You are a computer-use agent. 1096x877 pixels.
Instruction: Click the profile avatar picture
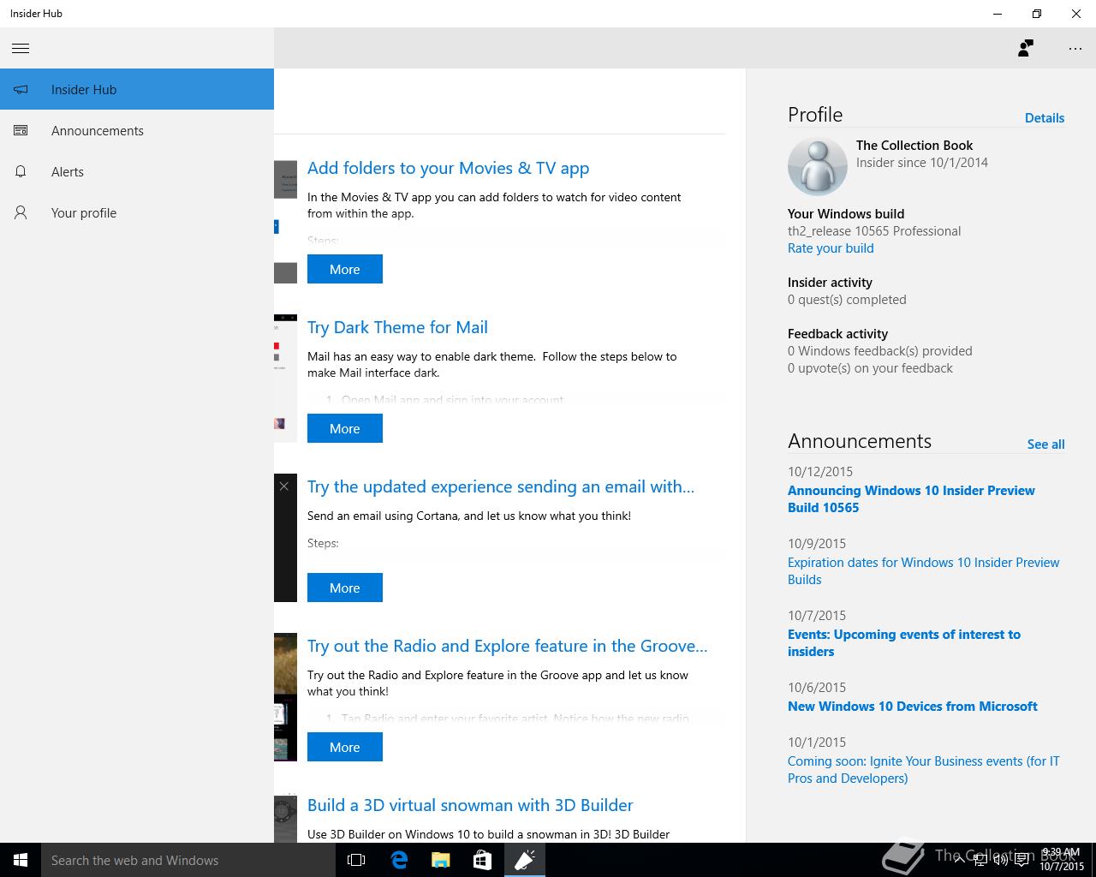pos(817,166)
